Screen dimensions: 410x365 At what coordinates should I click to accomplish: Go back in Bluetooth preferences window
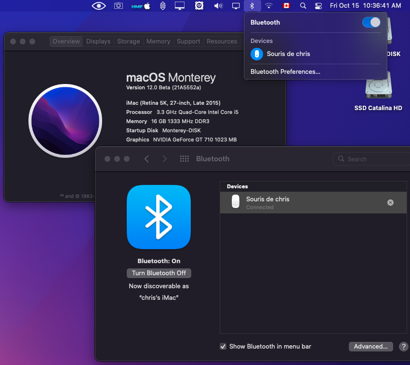pyautogui.click(x=146, y=159)
